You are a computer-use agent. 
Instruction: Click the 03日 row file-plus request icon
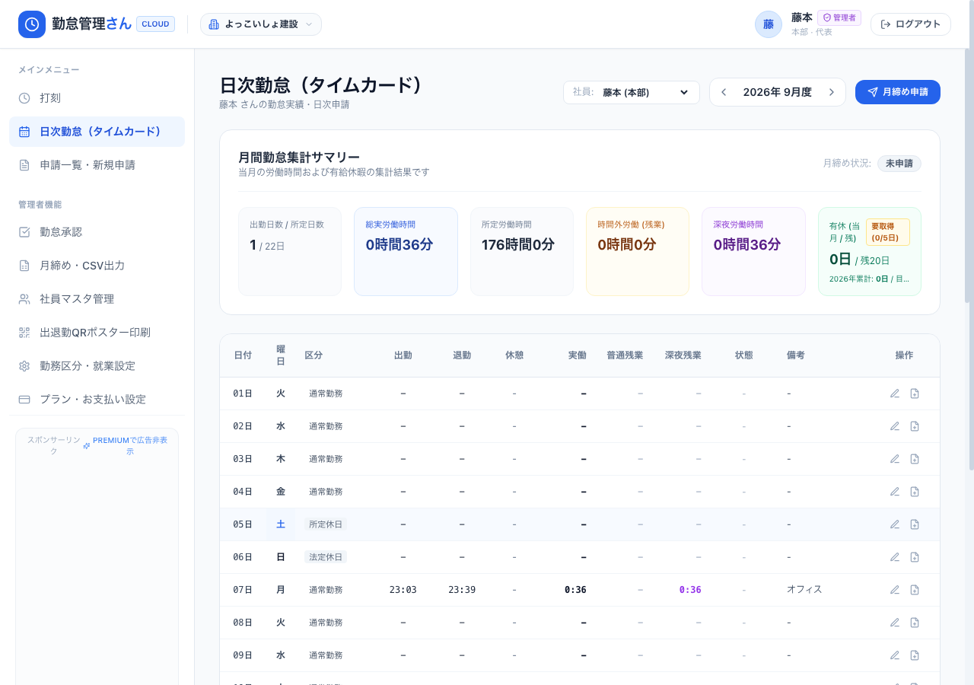click(x=915, y=459)
